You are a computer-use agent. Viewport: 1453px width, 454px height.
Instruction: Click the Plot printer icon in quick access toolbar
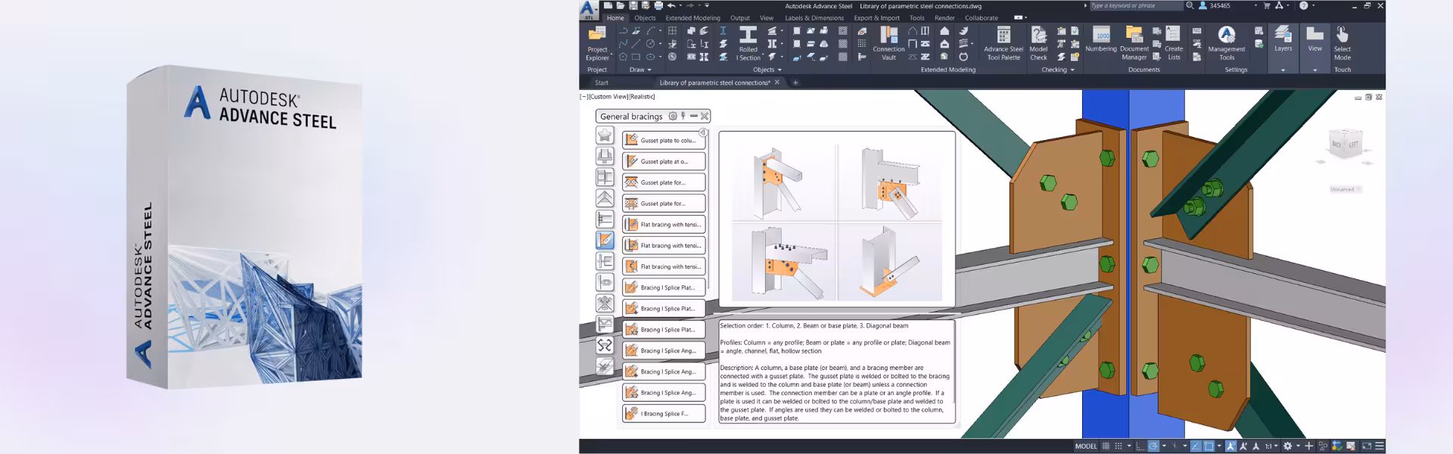point(658,6)
